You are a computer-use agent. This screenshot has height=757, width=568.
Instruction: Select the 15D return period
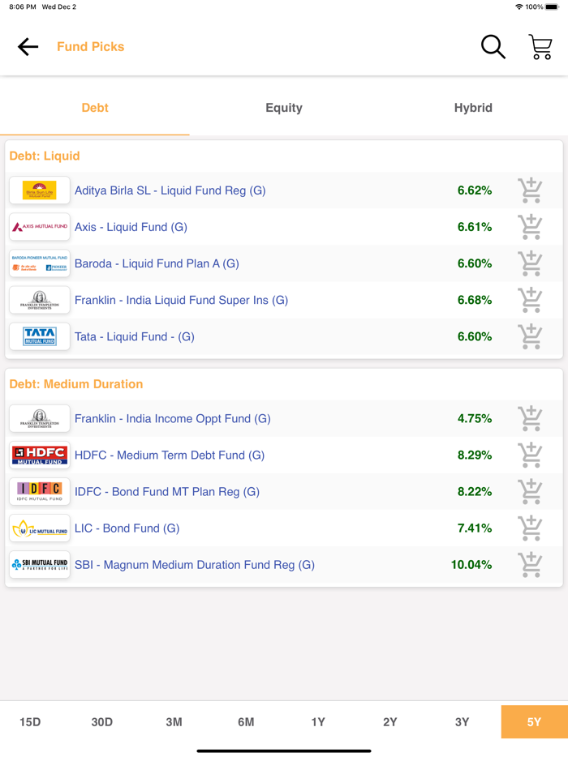[x=29, y=721]
